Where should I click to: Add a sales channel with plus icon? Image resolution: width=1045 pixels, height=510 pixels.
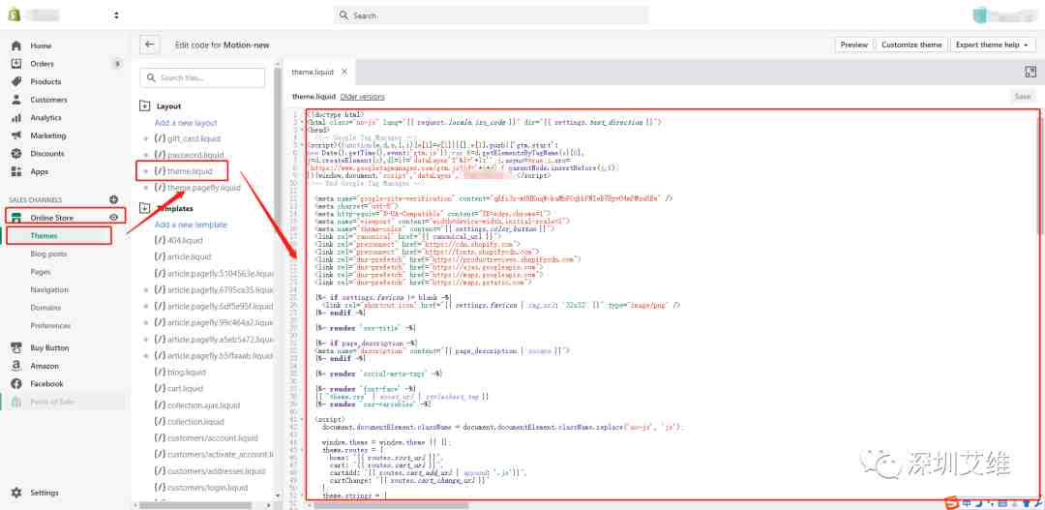pyautogui.click(x=113, y=199)
